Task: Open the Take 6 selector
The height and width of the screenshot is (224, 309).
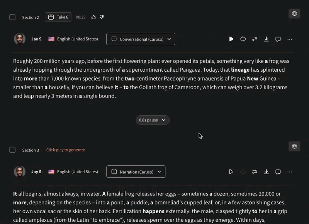Action: [x=58, y=17]
